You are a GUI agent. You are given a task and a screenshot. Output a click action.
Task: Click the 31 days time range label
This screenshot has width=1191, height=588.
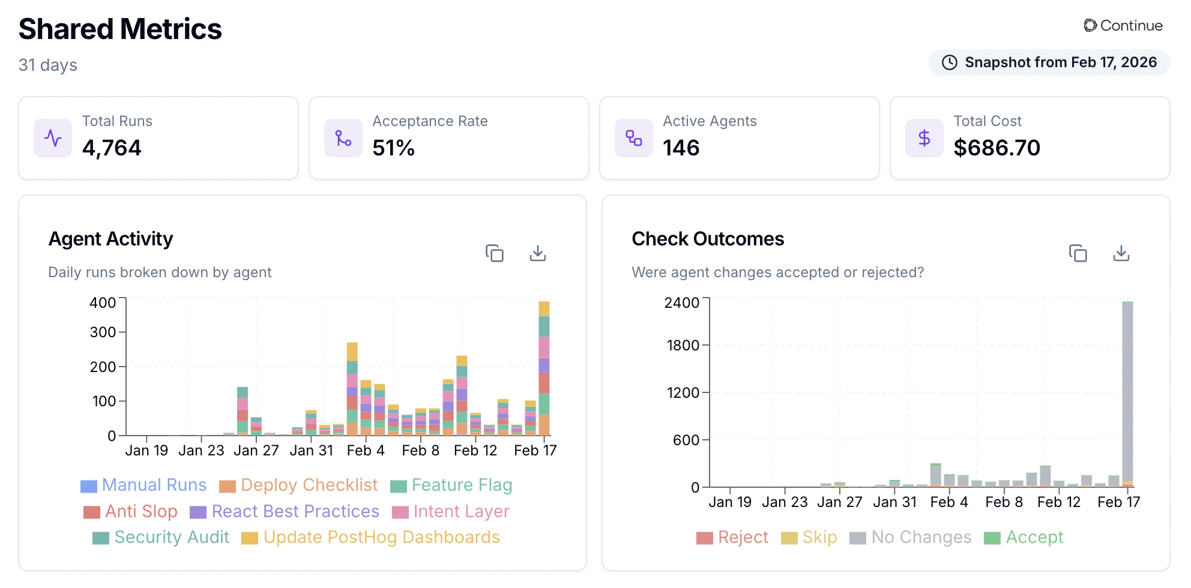(47, 65)
